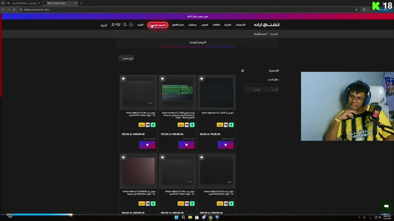Switch to the White Friday Infiniarc tab
394x221 pixels.
click(x=60, y=3)
